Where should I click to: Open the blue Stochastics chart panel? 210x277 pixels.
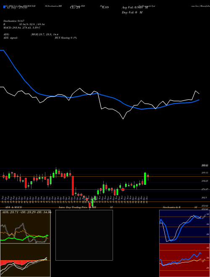pyautogui.click(x=184, y=227)
